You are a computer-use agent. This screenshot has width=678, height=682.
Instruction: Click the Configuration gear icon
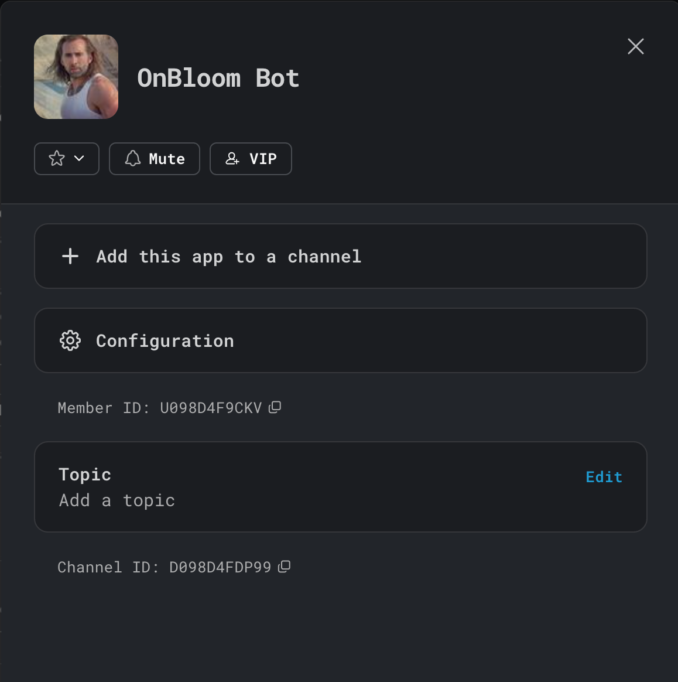click(70, 340)
